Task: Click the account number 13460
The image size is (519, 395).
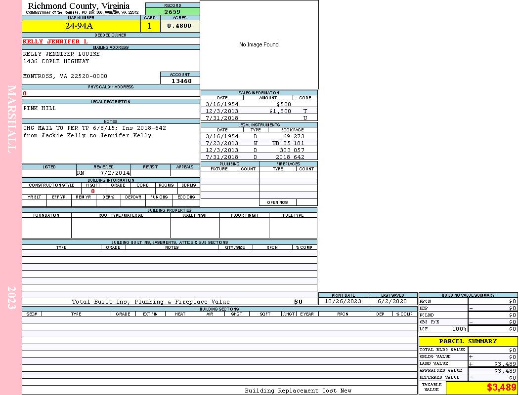Action: [x=181, y=81]
